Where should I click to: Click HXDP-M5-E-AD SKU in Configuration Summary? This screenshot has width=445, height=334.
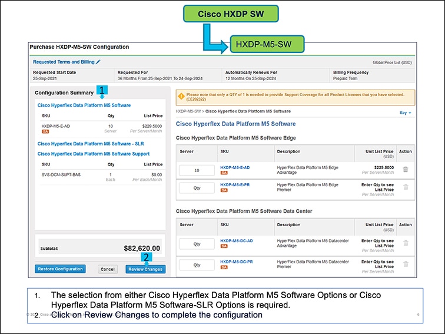(x=55, y=126)
